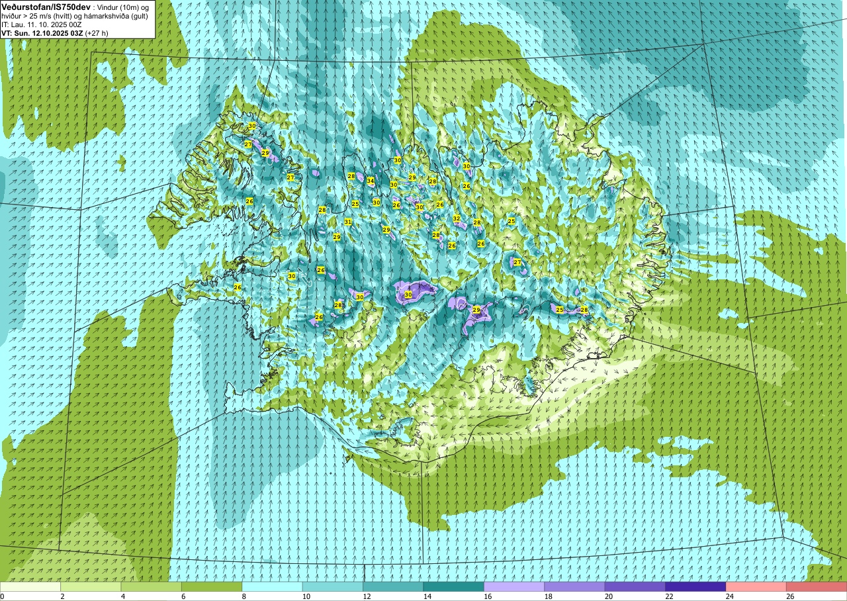Click the 0–2 m/s pale legend swatch
The image size is (847, 601).
30,587
